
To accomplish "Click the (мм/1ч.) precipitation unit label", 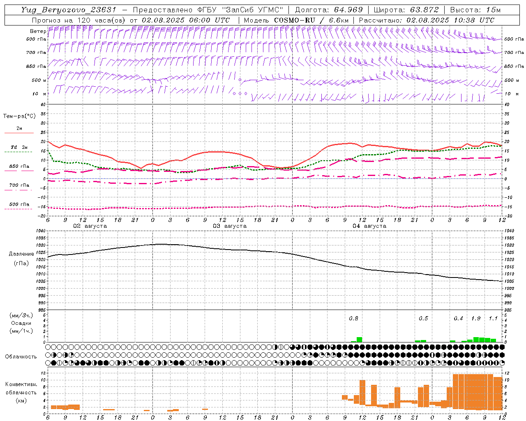I will coord(21,331).
